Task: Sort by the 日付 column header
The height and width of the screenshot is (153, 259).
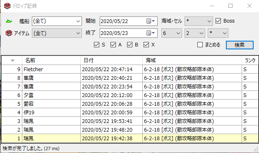Action: pos(111,60)
